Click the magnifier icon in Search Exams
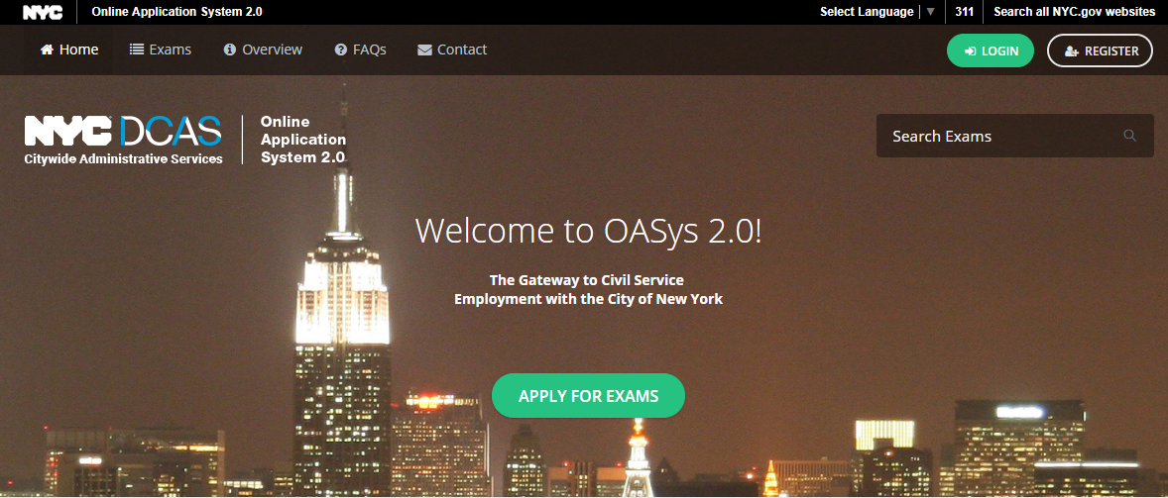1168x498 pixels. point(1130,136)
